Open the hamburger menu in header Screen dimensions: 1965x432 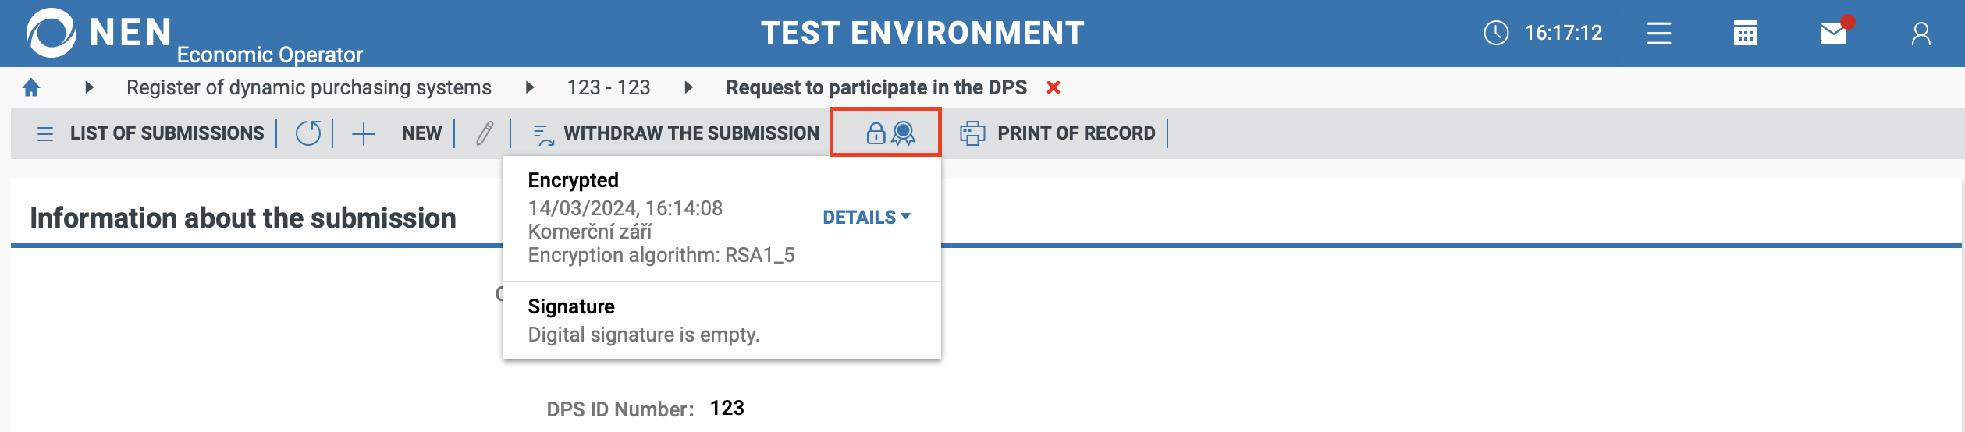click(x=1659, y=33)
